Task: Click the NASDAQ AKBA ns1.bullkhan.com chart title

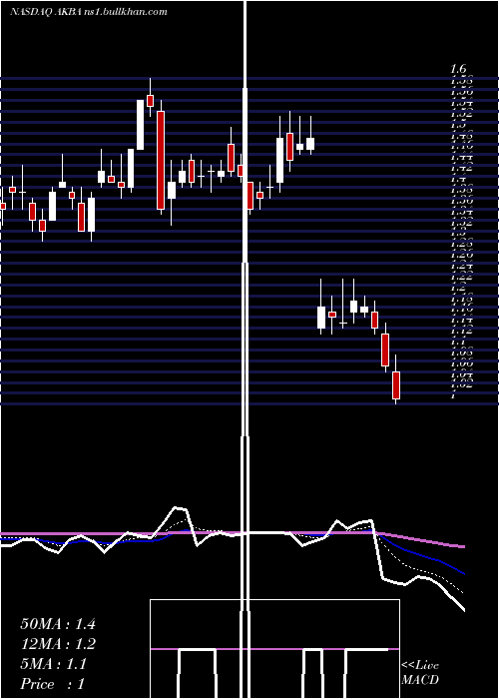Action: [x=89, y=12]
